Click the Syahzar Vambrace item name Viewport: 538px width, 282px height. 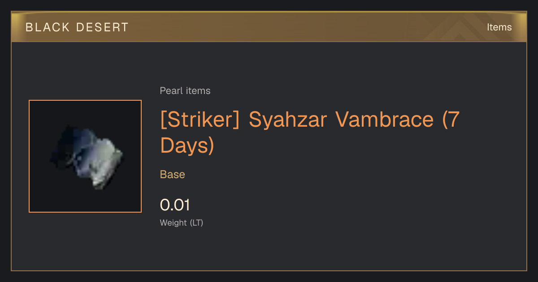tap(341, 120)
